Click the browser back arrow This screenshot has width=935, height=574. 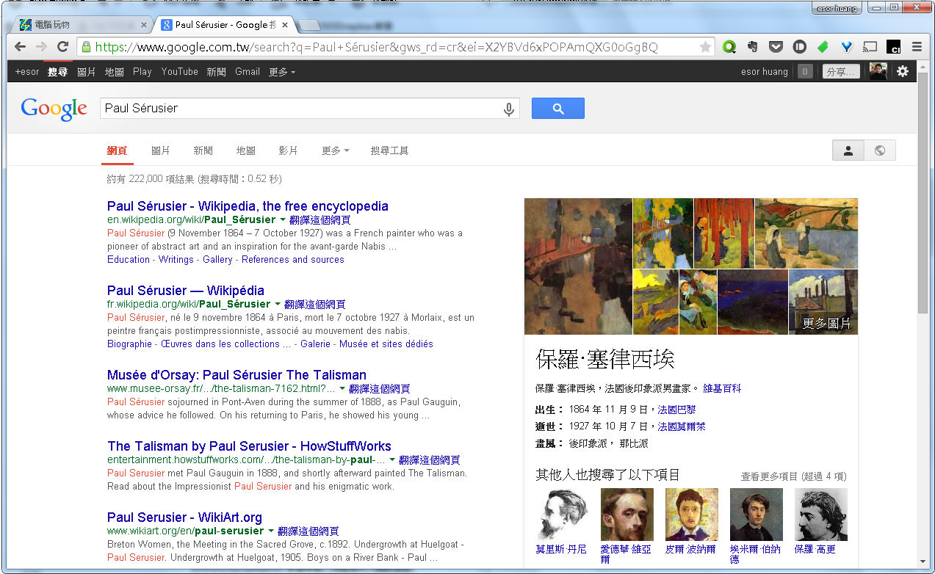click(x=20, y=47)
